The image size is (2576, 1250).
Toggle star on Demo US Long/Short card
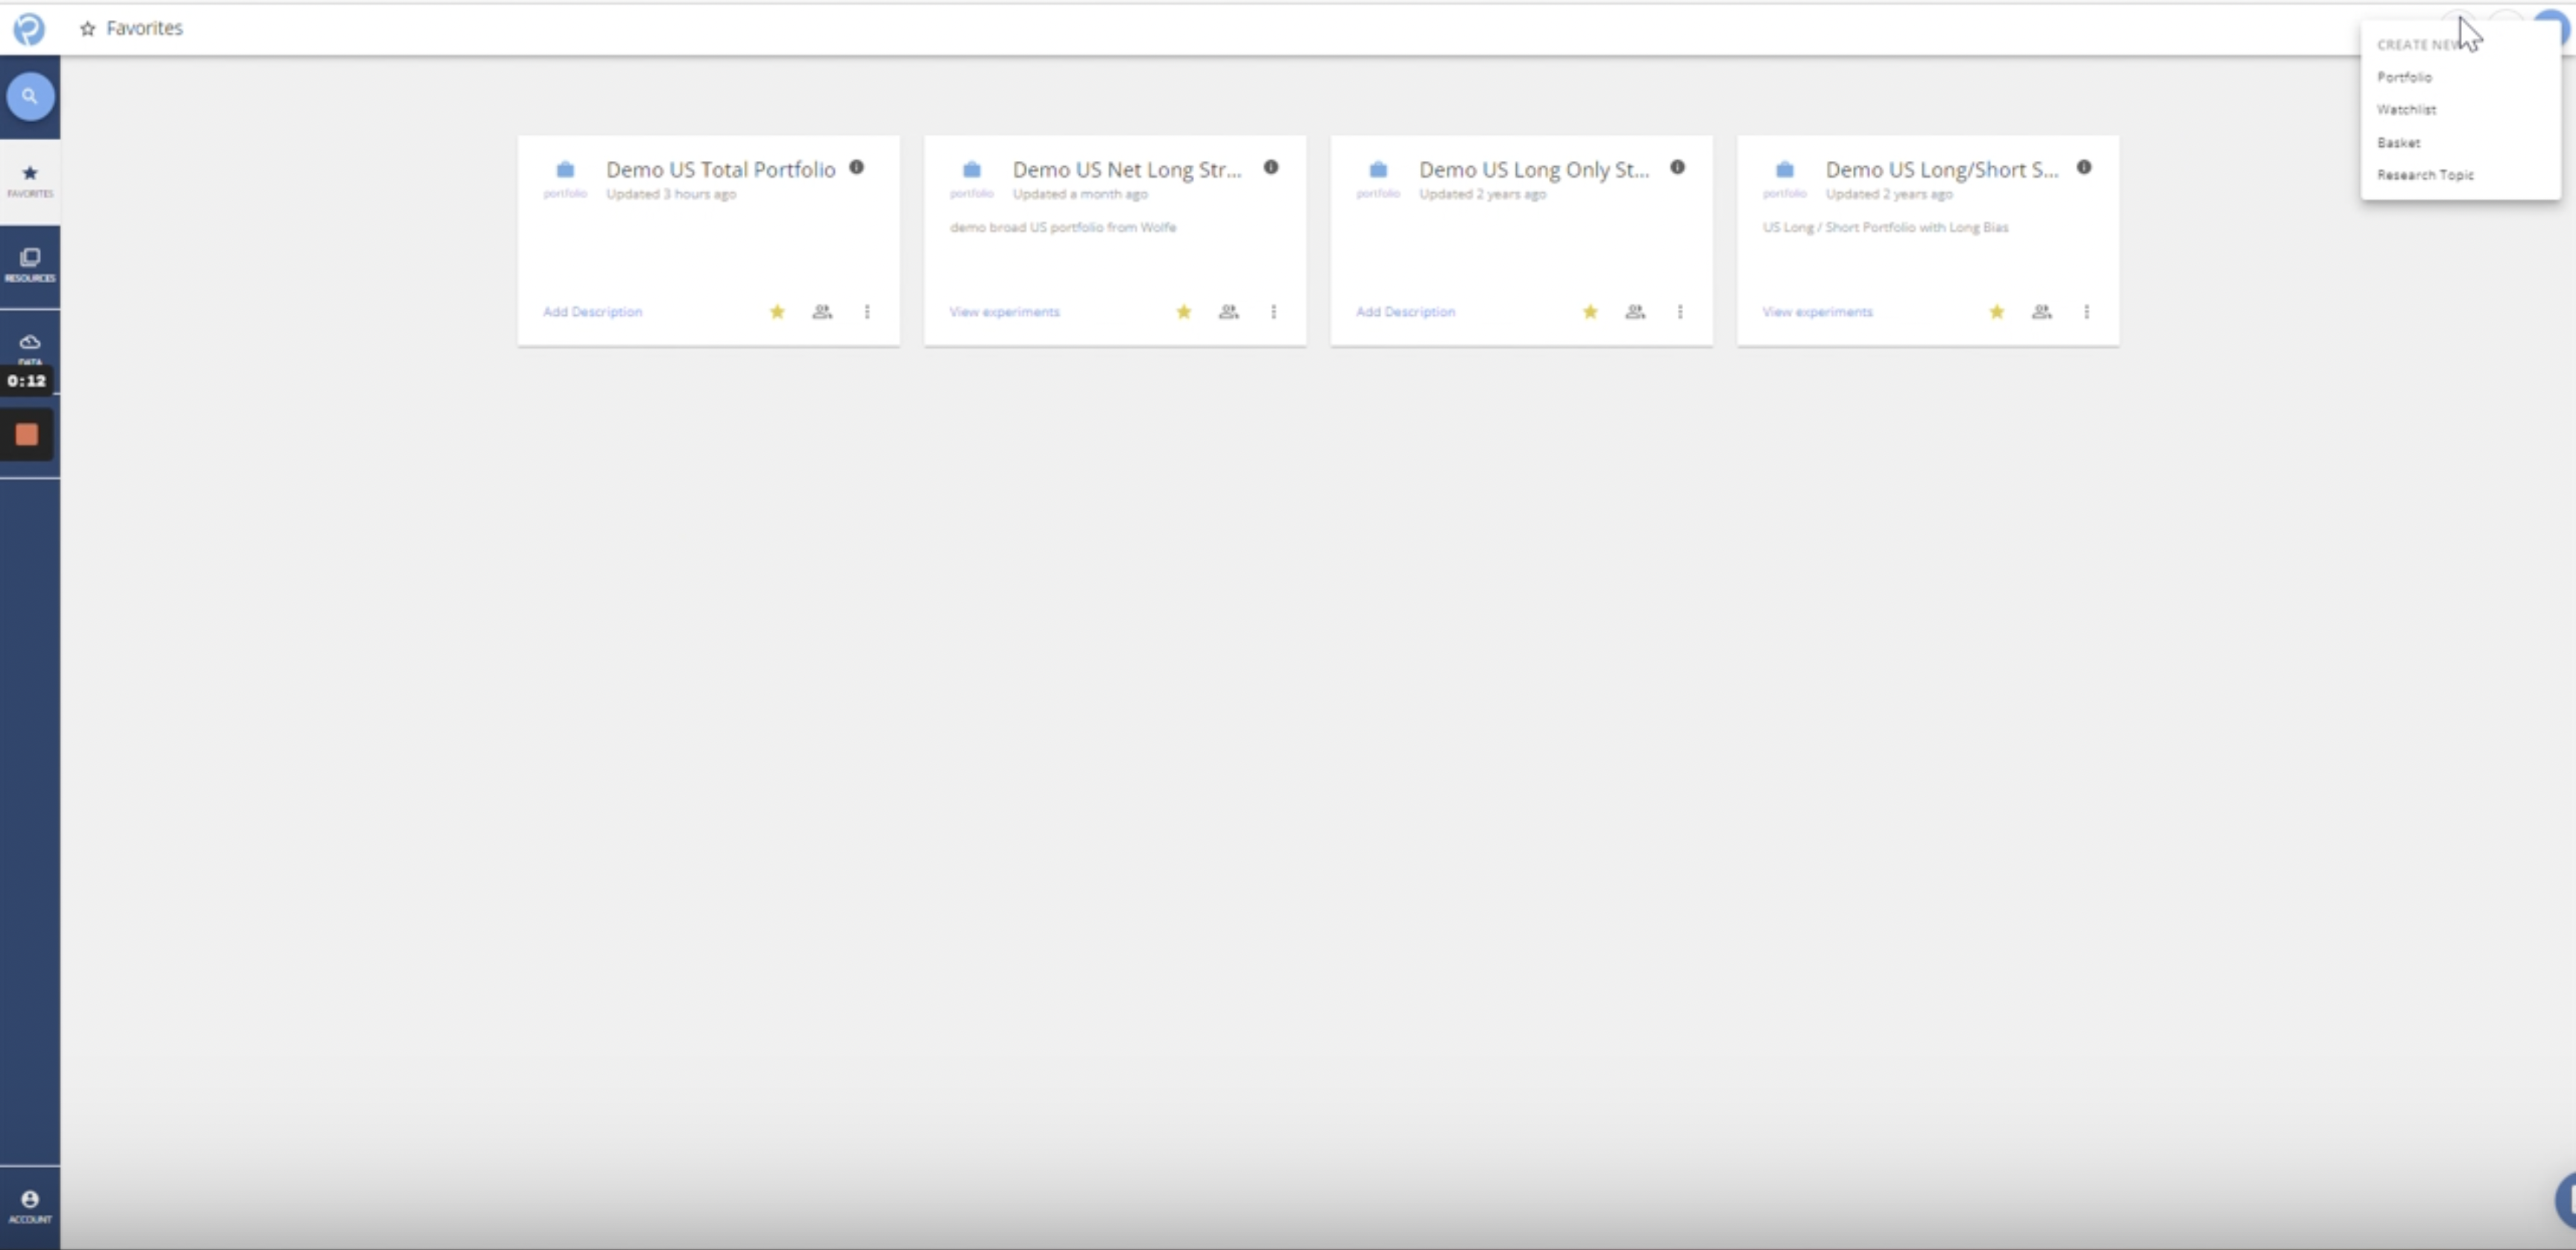[x=1996, y=311]
